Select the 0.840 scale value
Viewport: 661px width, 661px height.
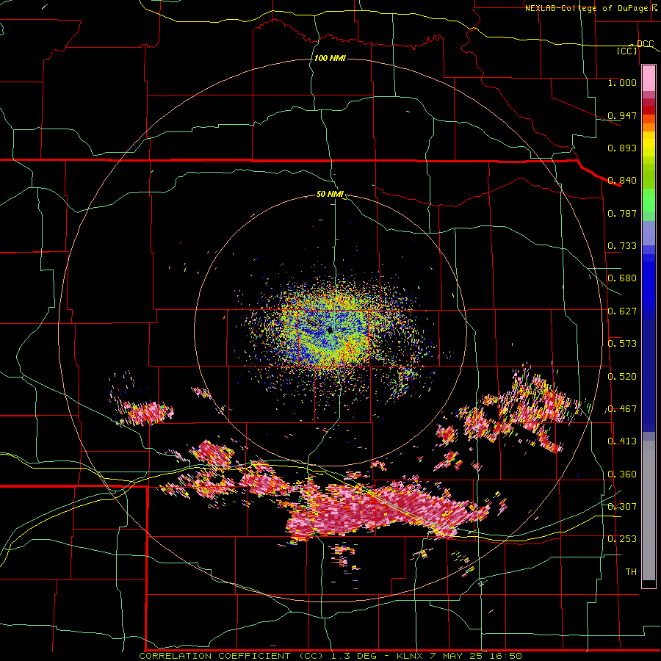click(x=622, y=181)
